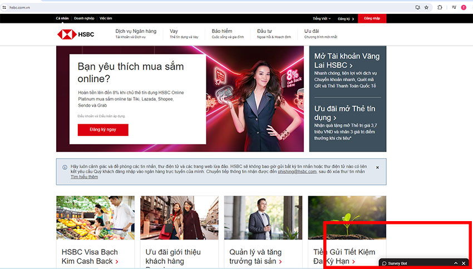Open Quản lý và tăng trưởng tài sản link
This screenshot has width=473, height=269.
[256, 257]
